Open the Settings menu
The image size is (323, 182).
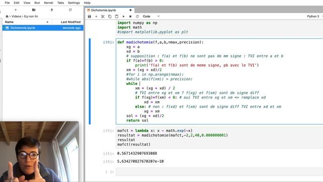[74, 3]
